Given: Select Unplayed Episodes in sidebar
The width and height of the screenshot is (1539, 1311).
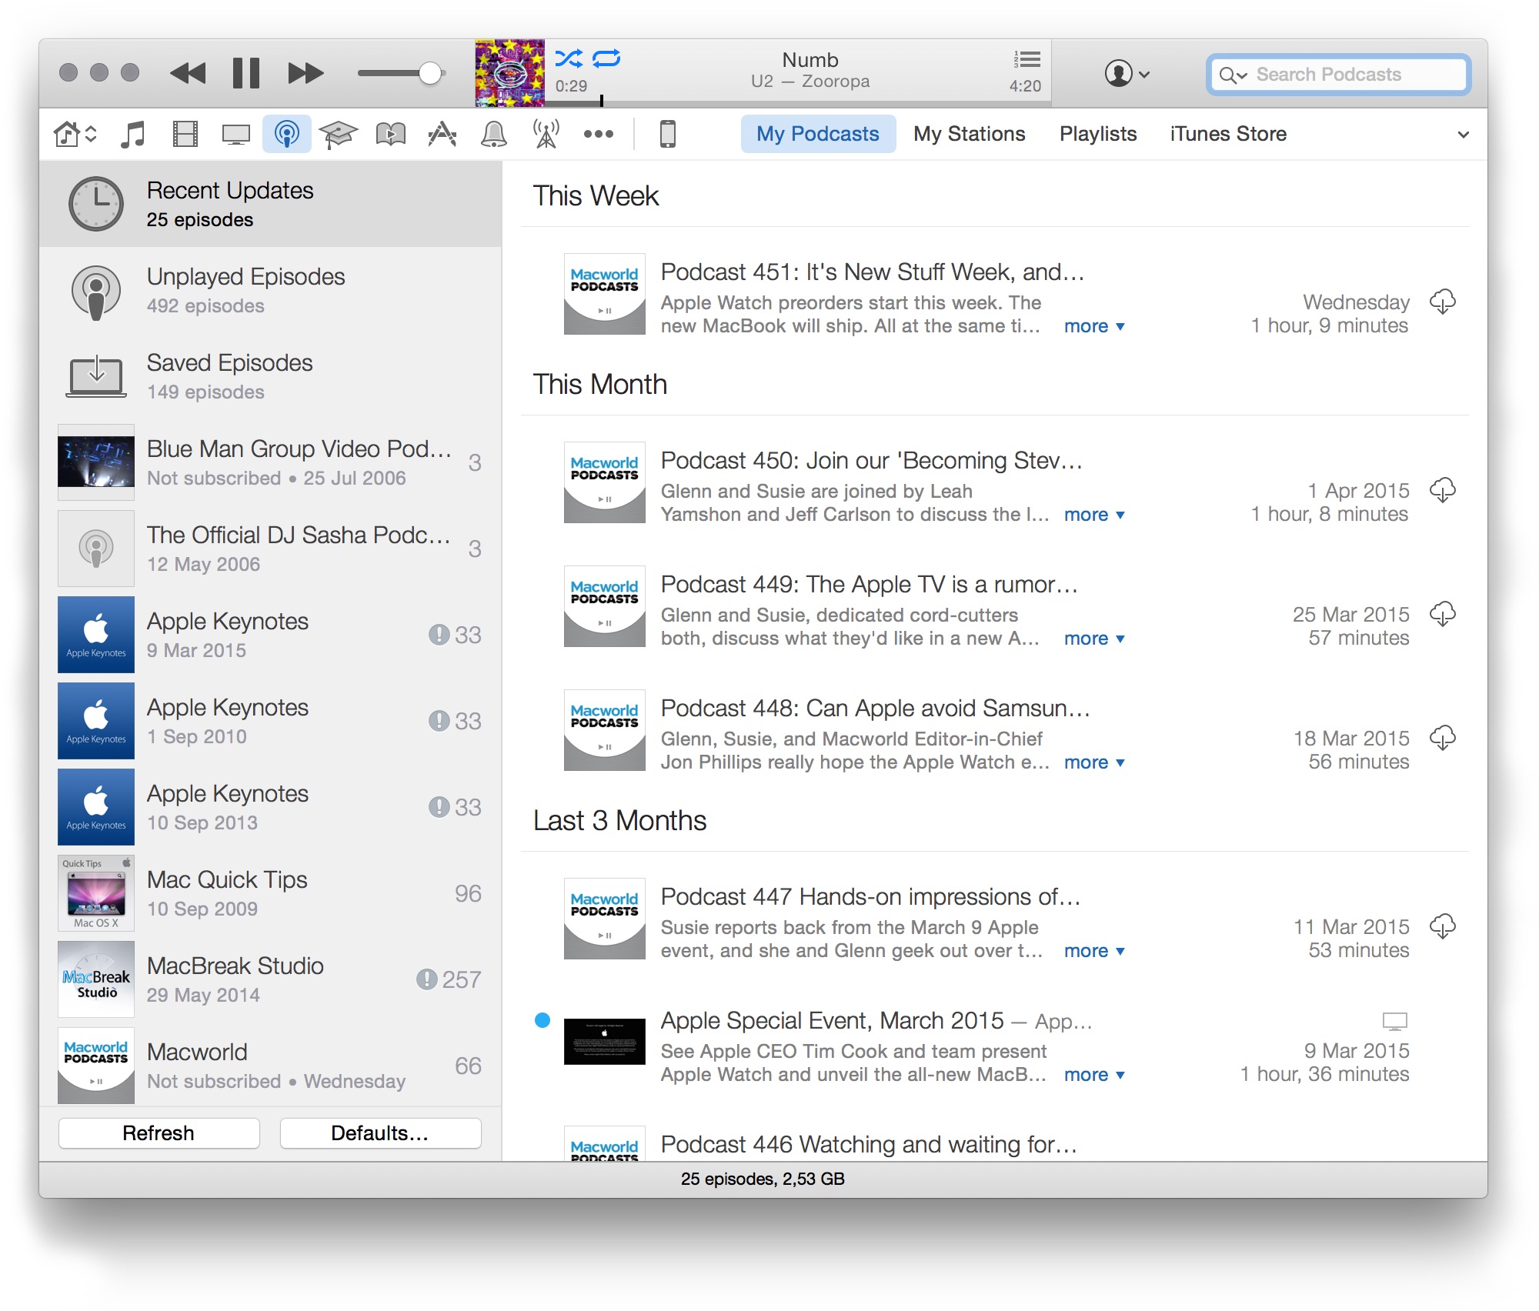Looking at the screenshot, I should point(270,290).
